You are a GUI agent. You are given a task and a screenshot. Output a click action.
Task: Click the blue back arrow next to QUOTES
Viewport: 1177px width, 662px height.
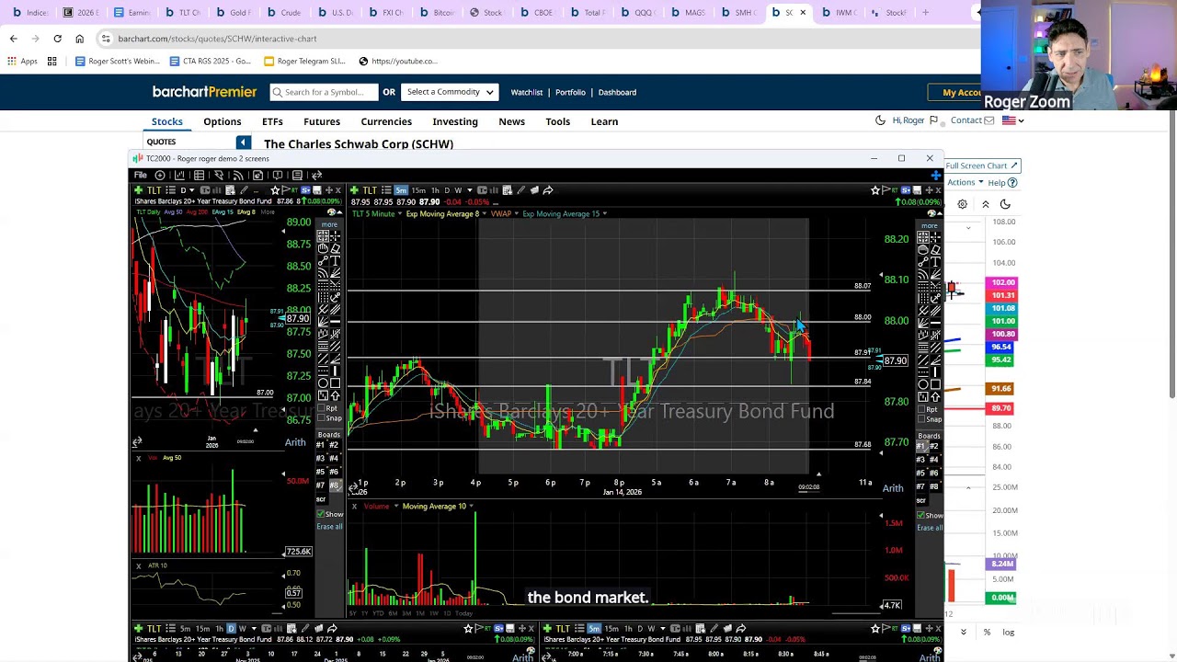243,143
